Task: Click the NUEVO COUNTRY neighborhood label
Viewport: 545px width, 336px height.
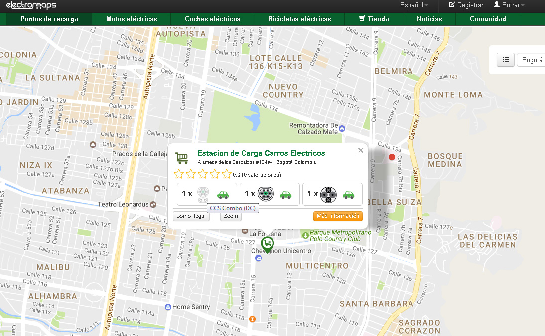Action: point(283,91)
